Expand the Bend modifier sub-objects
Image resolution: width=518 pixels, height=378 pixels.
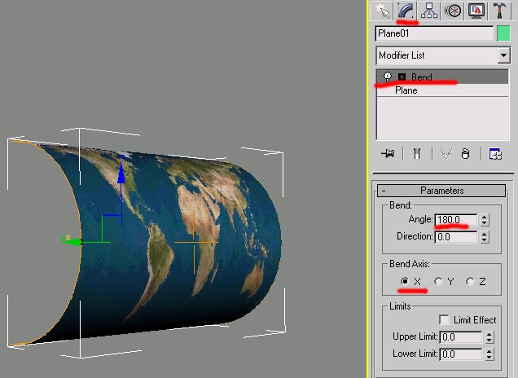402,77
